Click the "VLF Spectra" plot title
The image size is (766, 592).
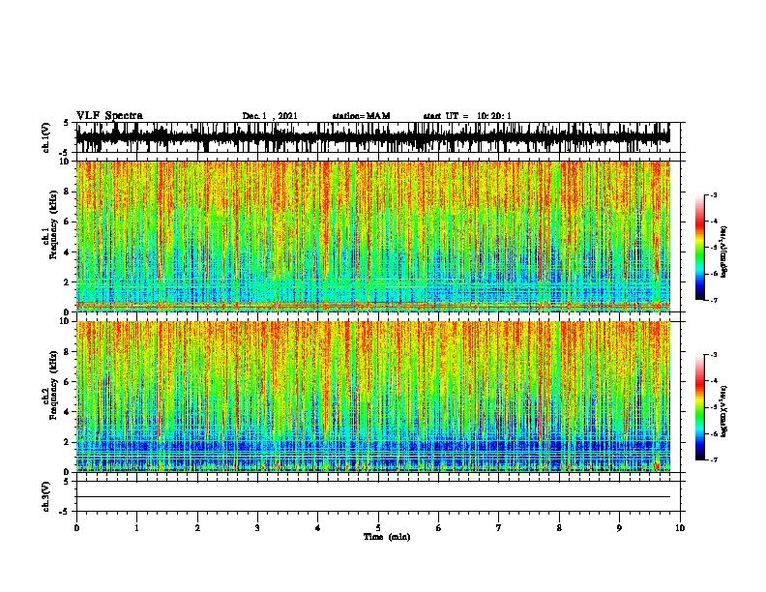tap(109, 116)
